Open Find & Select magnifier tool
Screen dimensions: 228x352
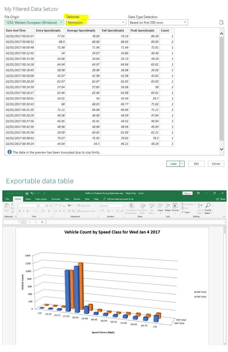pyautogui.click(x=208, y=206)
